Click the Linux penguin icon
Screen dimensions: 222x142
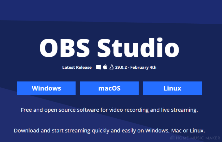(112, 67)
